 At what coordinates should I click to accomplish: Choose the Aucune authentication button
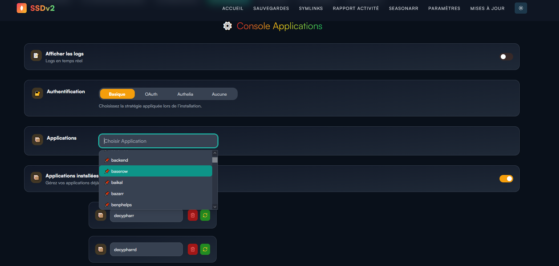(219, 94)
